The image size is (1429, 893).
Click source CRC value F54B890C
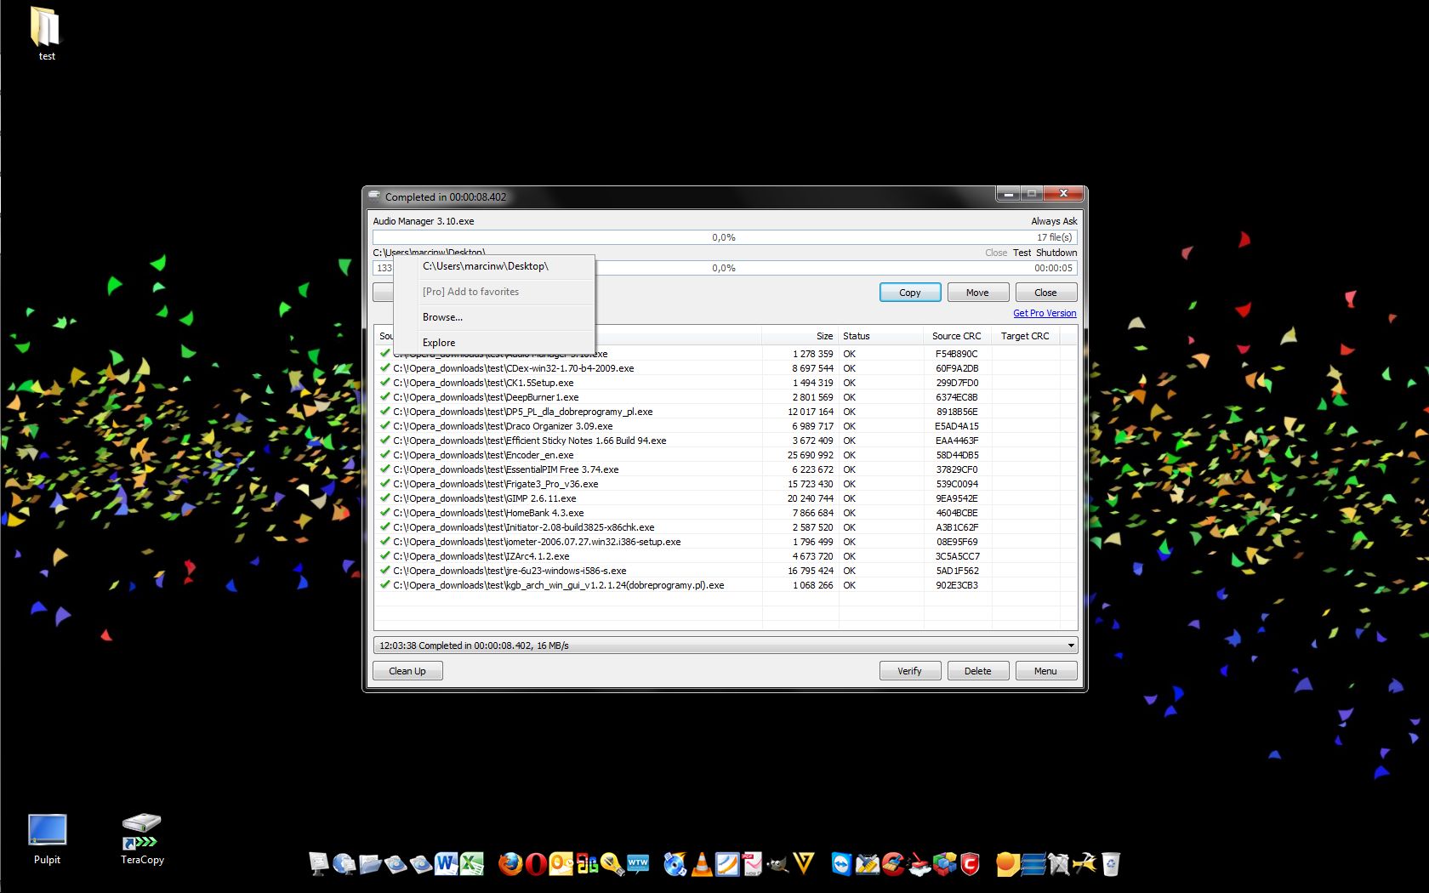click(957, 354)
